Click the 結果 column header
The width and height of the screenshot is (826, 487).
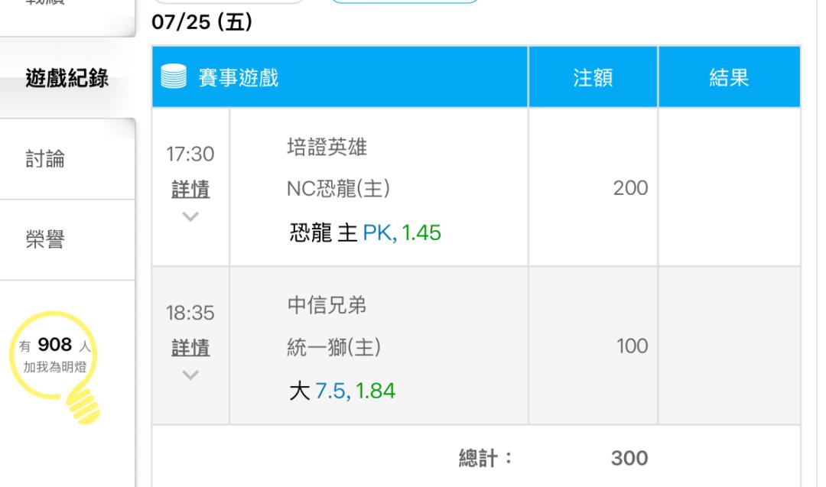729,77
